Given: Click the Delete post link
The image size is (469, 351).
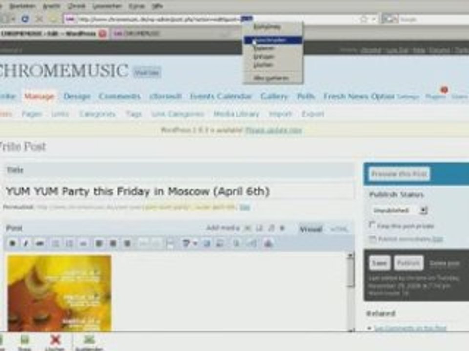Looking at the screenshot, I should pos(444,263).
